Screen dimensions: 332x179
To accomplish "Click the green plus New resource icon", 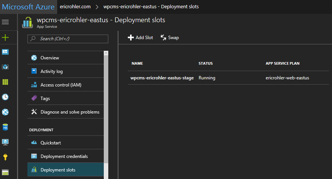I will click(5, 38).
